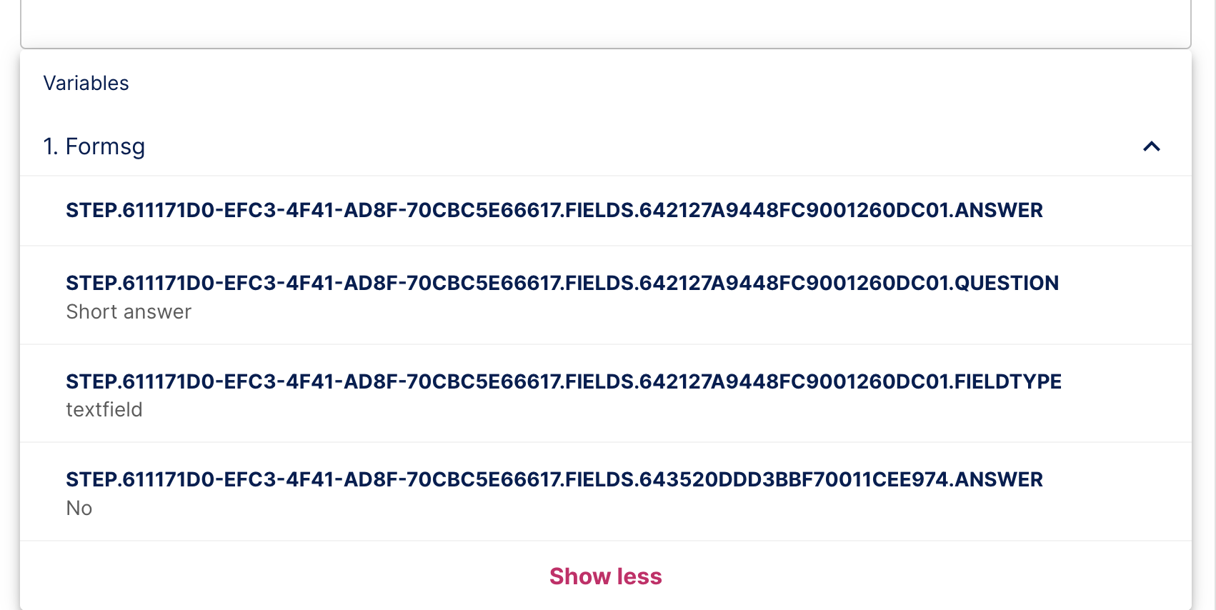Click the 1. Formsg section header
The image size is (1216, 610).
[95, 146]
